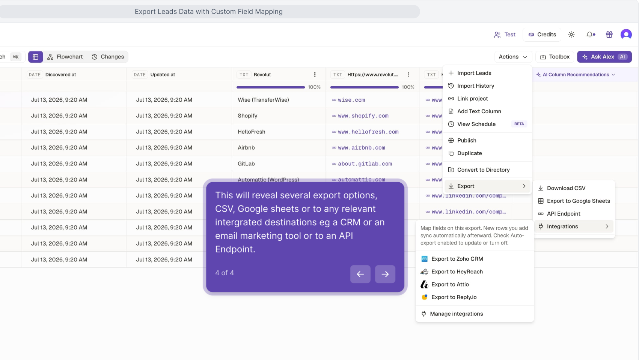The height and width of the screenshot is (360, 639).
Task: Click the Updated at column header
Action: coord(179,75)
